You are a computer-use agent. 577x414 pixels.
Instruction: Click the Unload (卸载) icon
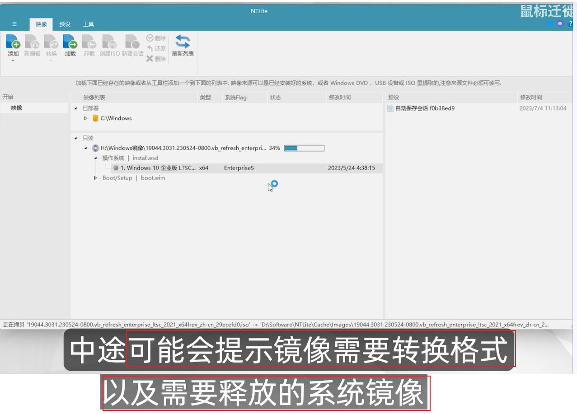point(89,42)
